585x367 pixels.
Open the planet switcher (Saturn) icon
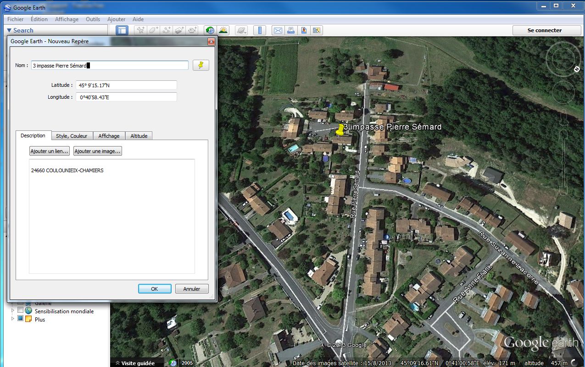pos(241,30)
